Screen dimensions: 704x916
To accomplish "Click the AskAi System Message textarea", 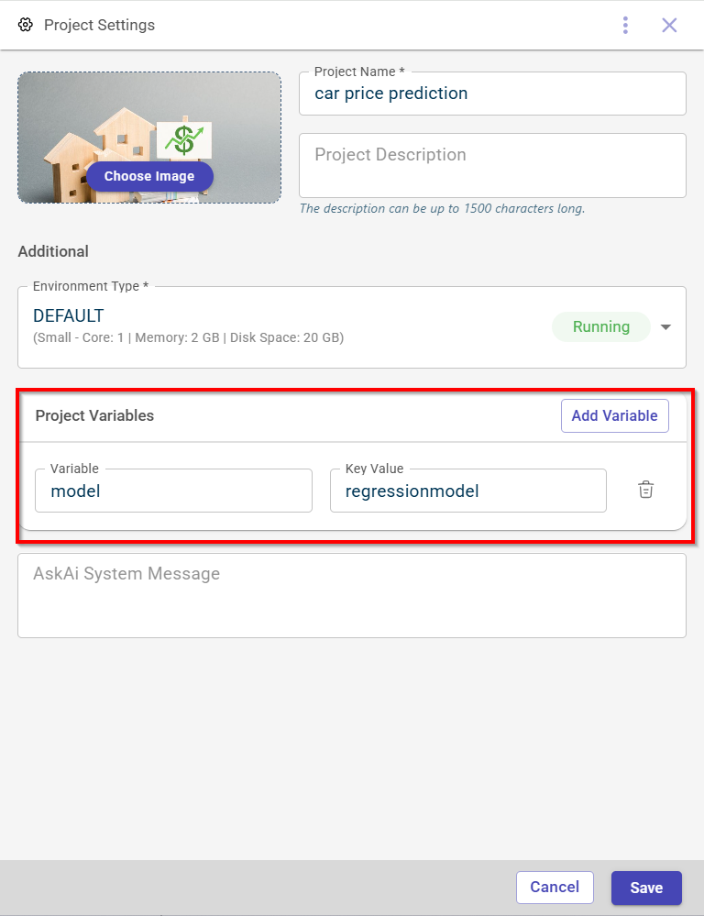I will 352,595.
